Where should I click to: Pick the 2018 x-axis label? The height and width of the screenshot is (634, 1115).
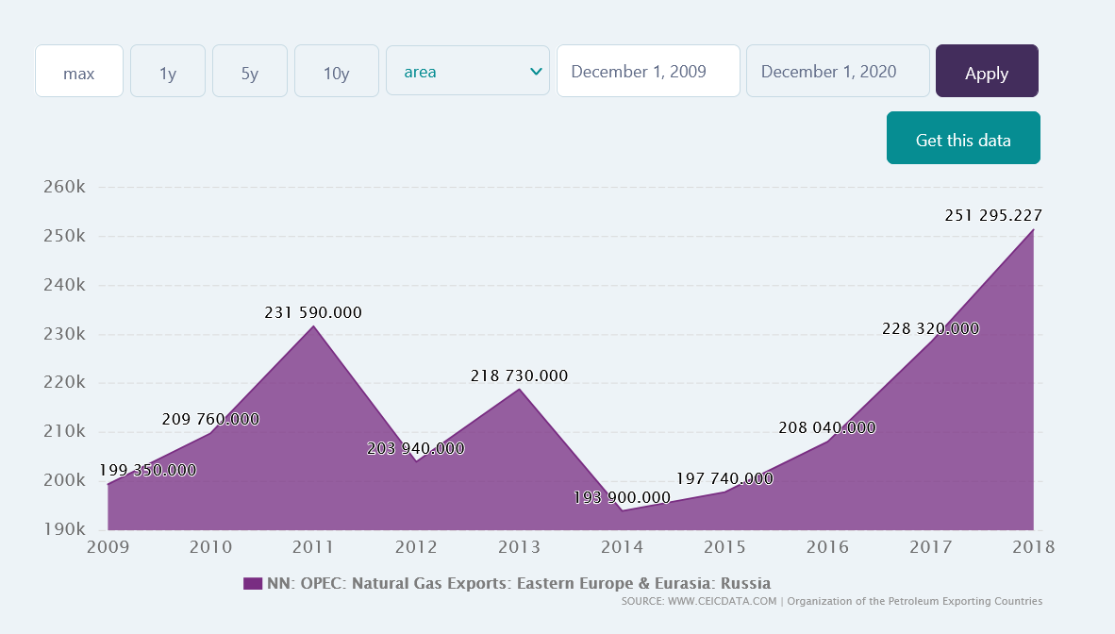1033,547
